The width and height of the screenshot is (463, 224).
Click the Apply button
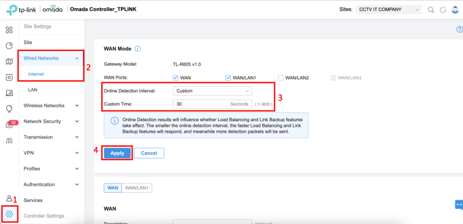(x=117, y=153)
